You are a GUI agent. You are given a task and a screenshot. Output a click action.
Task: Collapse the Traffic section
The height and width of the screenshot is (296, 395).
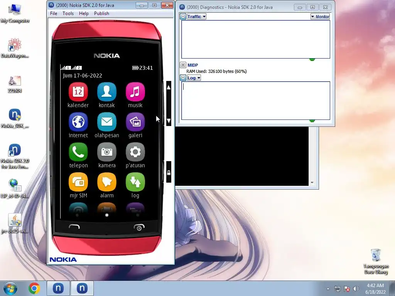pyautogui.click(x=183, y=17)
